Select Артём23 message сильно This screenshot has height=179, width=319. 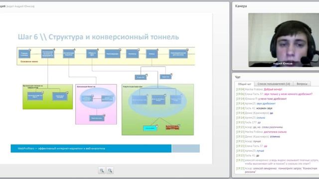pos(250,118)
